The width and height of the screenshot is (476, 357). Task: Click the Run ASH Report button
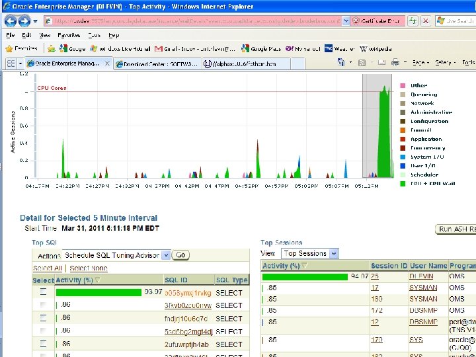click(456, 229)
